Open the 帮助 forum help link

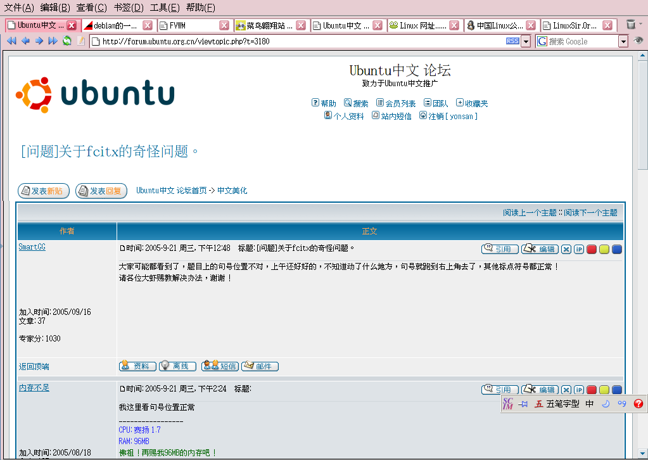[324, 103]
